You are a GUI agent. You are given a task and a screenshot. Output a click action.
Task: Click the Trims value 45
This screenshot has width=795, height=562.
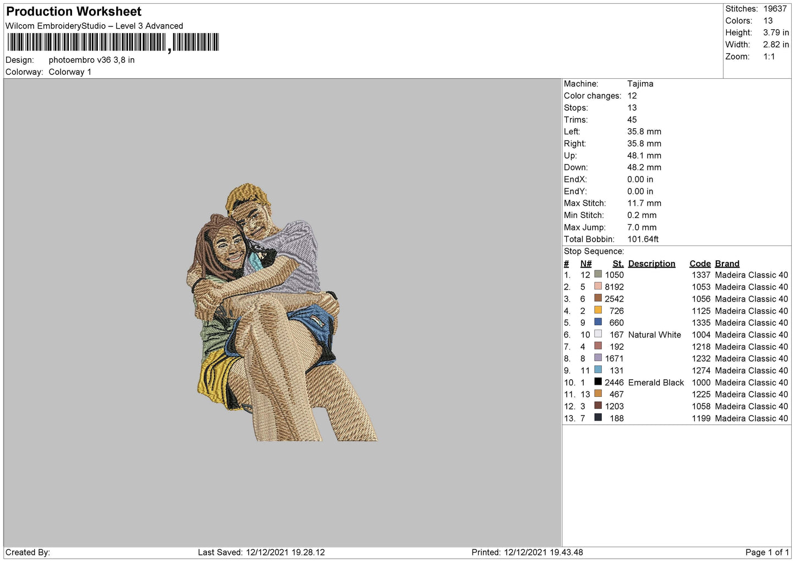632,119
